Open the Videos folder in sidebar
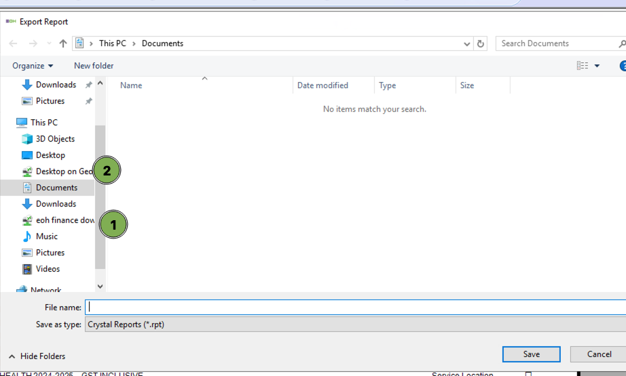 click(48, 269)
